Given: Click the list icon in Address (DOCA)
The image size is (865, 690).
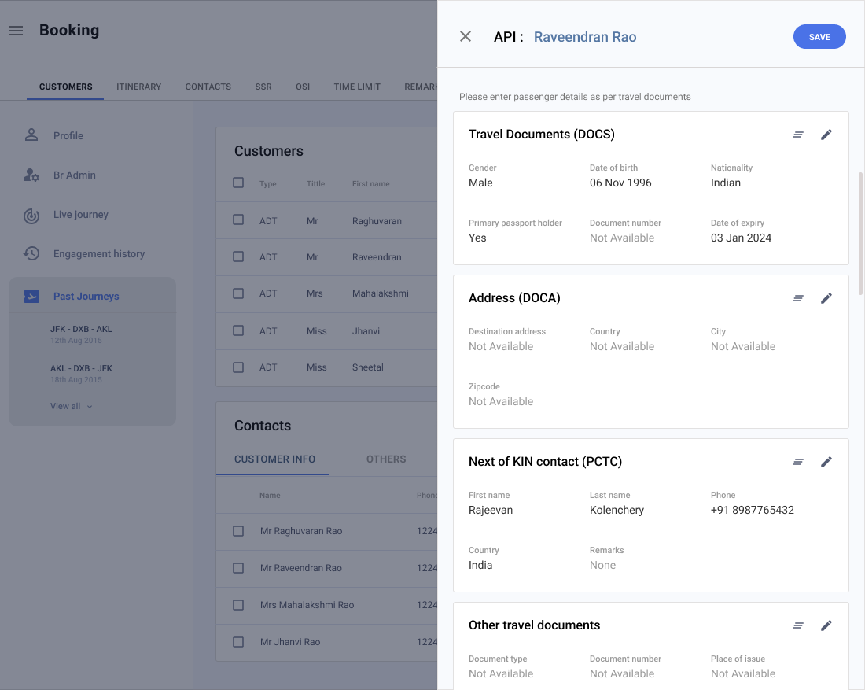Looking at the screenshot, I should coord(797,298).
